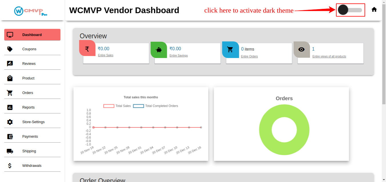
Task: Click the WCMVP Vendor Dashboard title
Action: (124, 10)
